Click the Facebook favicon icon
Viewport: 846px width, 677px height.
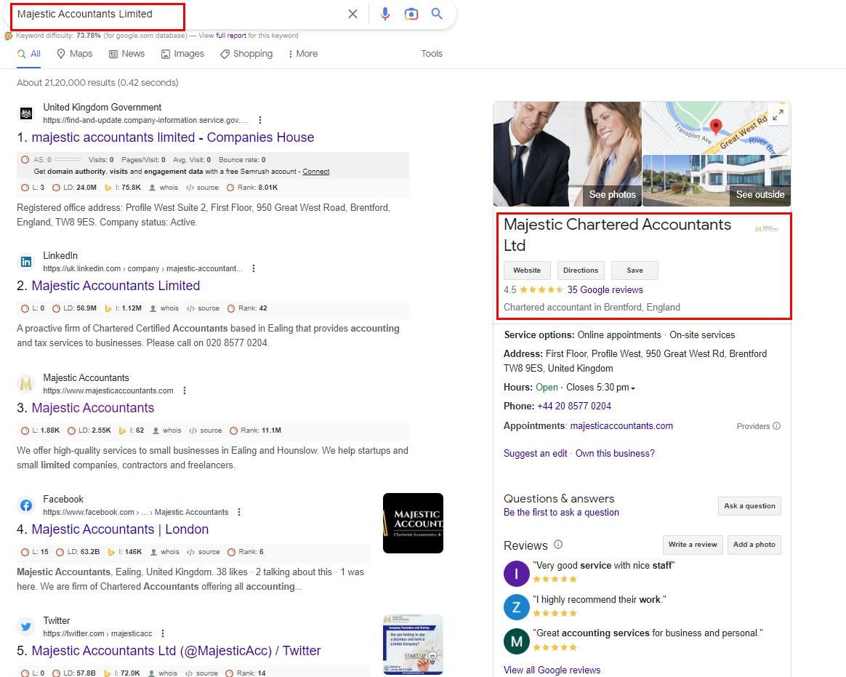point(26,505)
